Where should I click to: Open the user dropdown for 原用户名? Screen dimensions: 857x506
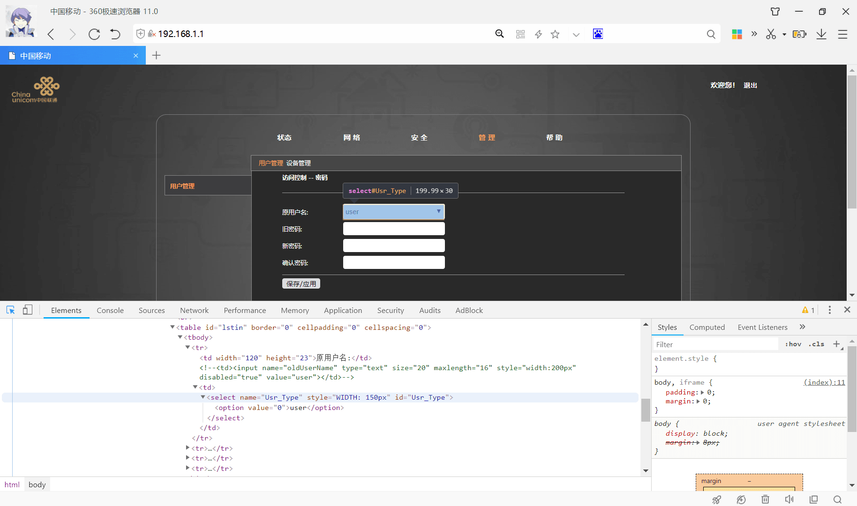(x=394, y=212)
